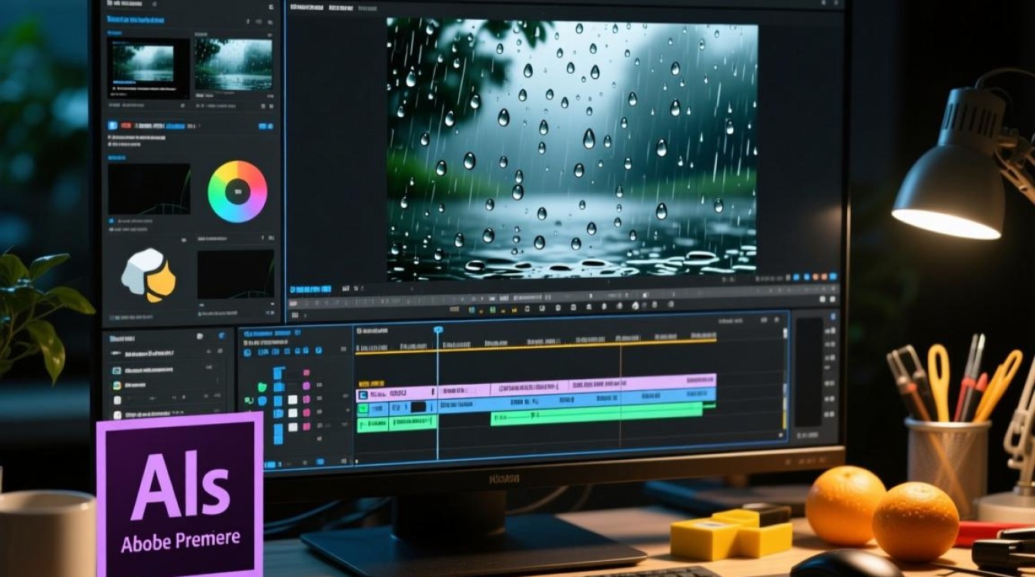This screenshot has height=577, width=1035.
Task: Click the color wheel in the color panel
Action: (x=238, y=192)
